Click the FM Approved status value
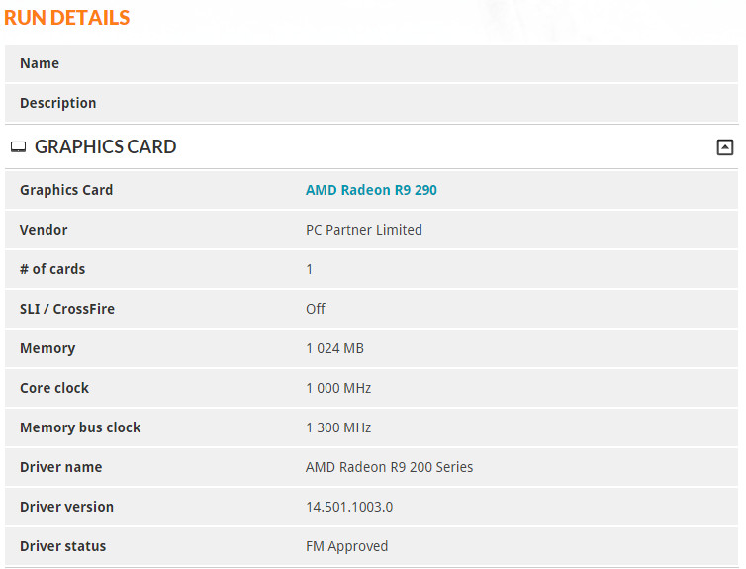This screenshot has height=569, width=746. (347, 546)
